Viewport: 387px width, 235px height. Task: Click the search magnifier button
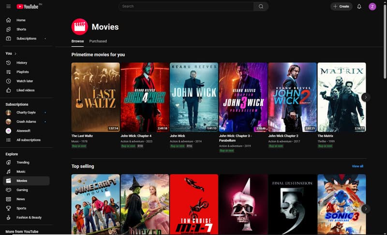(261, 6)
